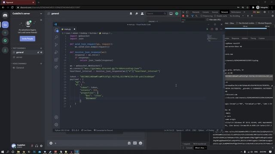
Task: Clear the DevTools network log
Action: (187, 16)
